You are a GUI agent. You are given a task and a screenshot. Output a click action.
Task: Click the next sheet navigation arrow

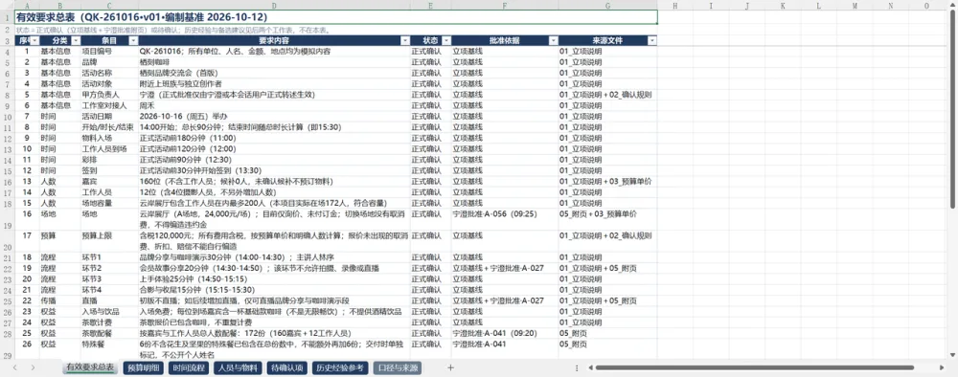click(33, 367)
